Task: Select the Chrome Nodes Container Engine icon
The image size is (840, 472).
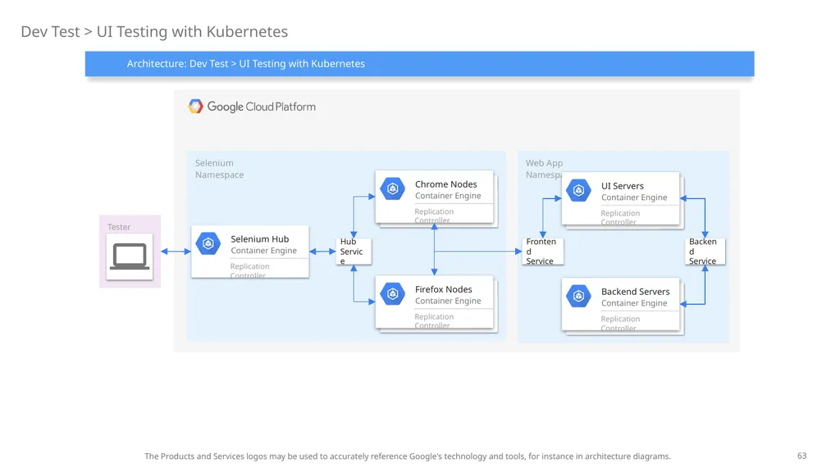Action: click(393, 189)
